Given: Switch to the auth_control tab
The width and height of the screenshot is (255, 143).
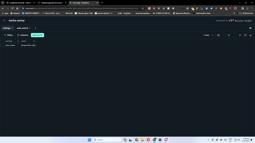Looking at the screenshot, I should point(22,28).
